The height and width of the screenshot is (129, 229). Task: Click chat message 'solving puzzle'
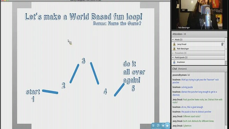coord(187,87)
